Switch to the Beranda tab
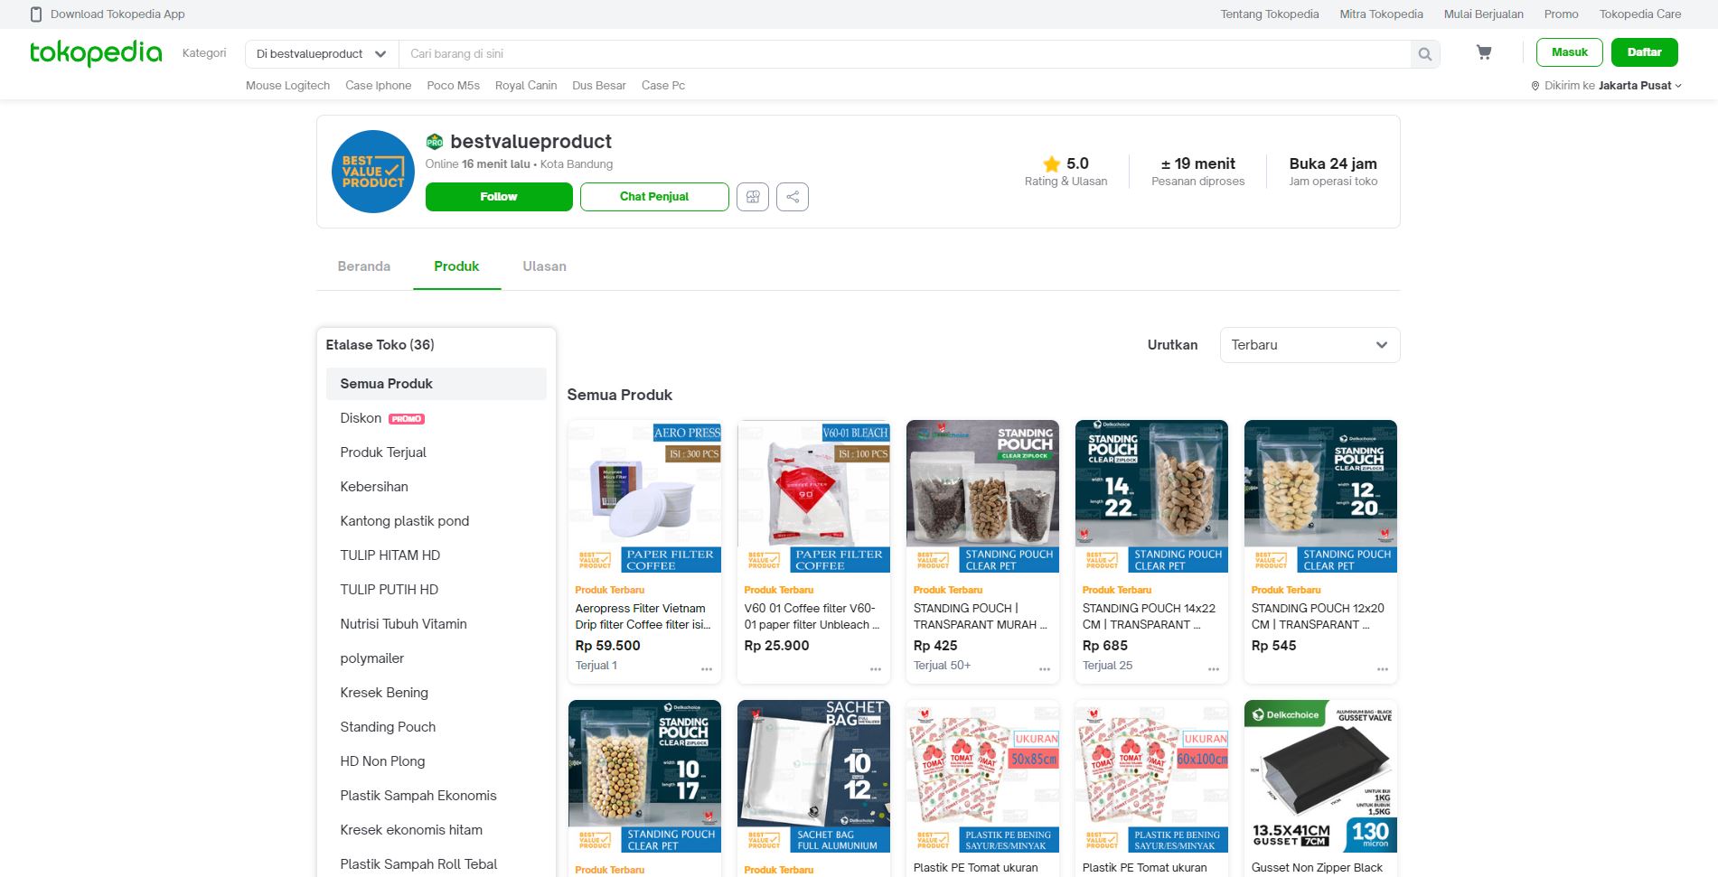Screen dimensions: 1718x877 364,266
